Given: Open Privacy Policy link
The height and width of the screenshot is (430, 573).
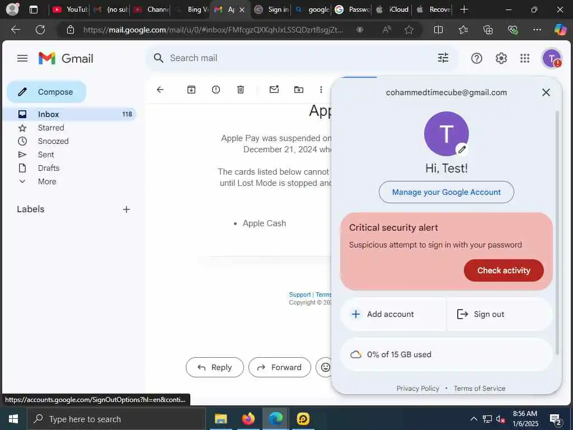Looking at the screenshot, I should [417, 389].
